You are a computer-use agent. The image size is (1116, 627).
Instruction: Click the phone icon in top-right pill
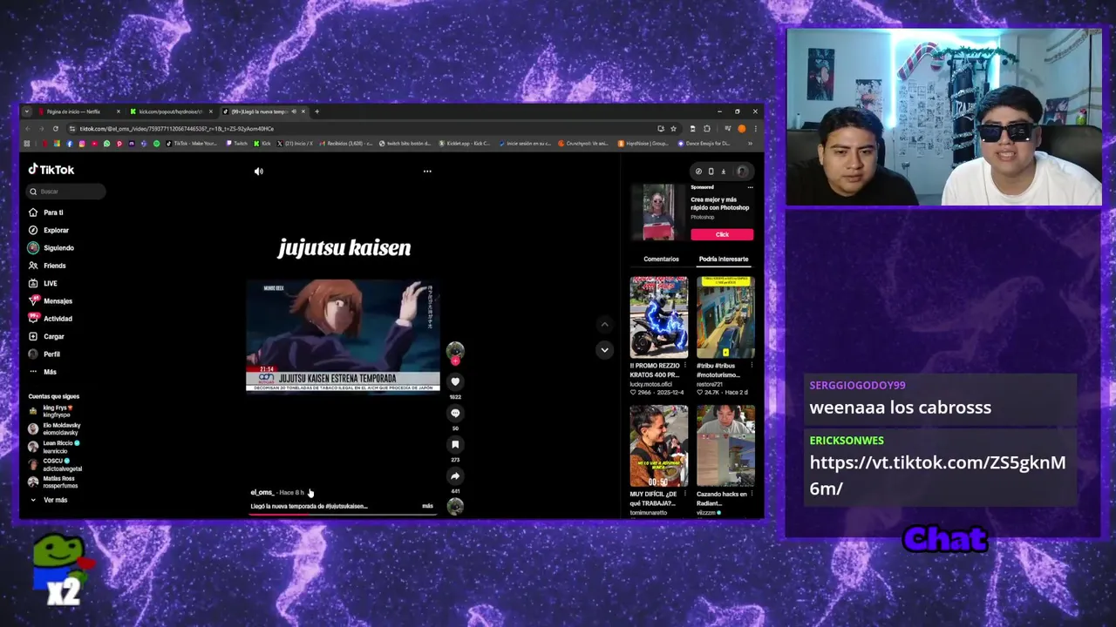pyautogui.click(x=711, y=172)
